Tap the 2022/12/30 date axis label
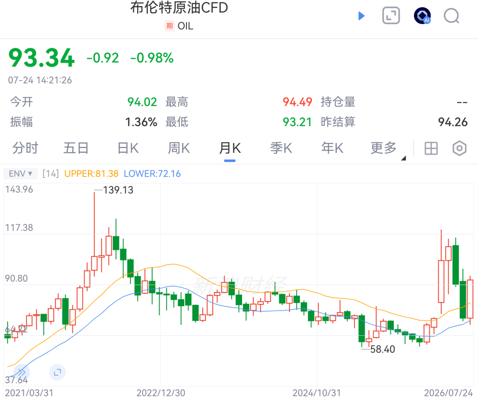 tap(161, 393)
